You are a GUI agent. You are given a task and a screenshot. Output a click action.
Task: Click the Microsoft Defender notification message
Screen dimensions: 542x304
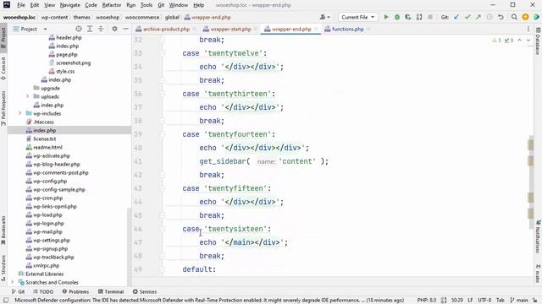pyautogui.click(x=209, y=301)
